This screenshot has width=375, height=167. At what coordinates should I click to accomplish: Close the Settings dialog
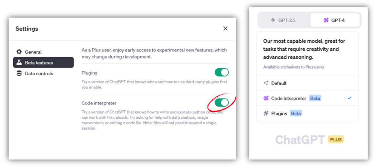(225, 29)
